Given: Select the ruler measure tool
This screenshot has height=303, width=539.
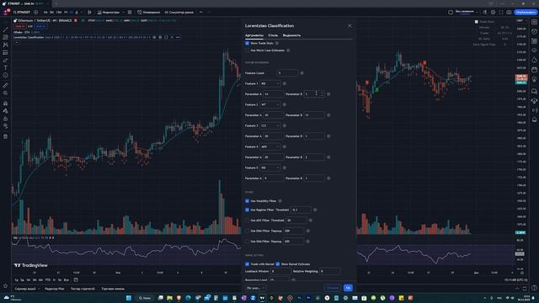Looking at the screenshot, I should (6, 85).
